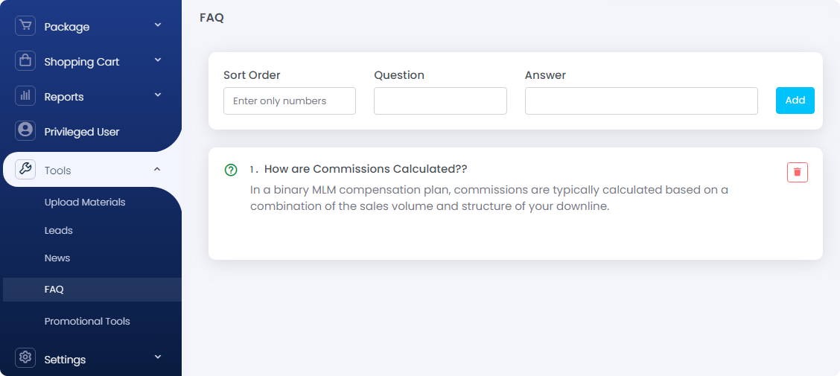Collapse the Tools section chevron
This screenshot has width=840, height=376.
[157, 169]
